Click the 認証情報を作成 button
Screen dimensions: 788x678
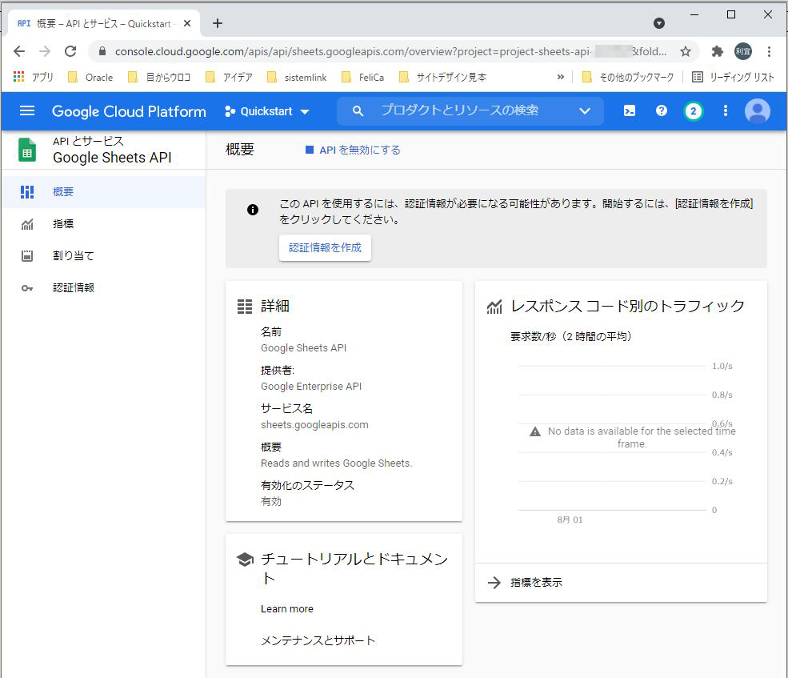[325, 248]
